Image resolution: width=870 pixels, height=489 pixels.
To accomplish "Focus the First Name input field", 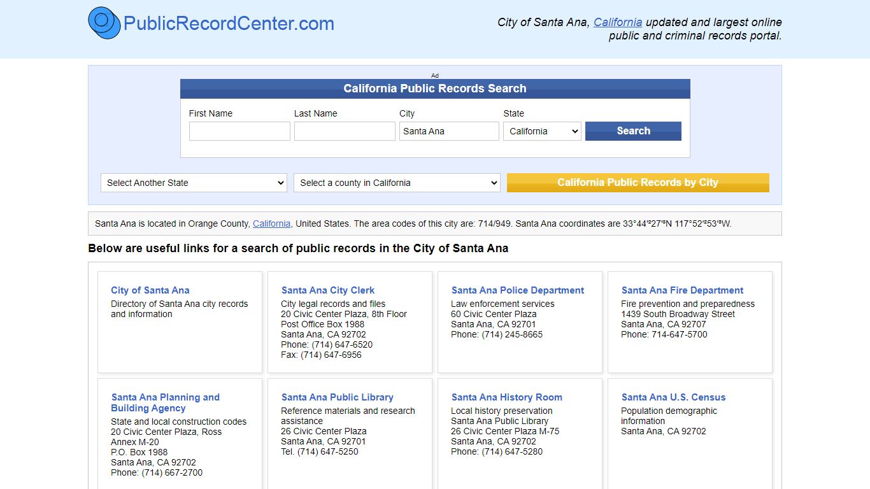I will [239, 131].
